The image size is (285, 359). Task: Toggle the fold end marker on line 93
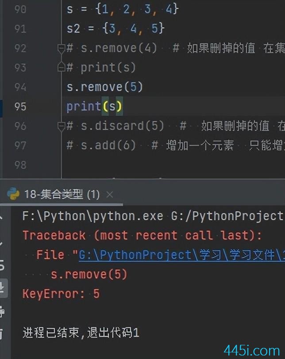click(62, 67)
